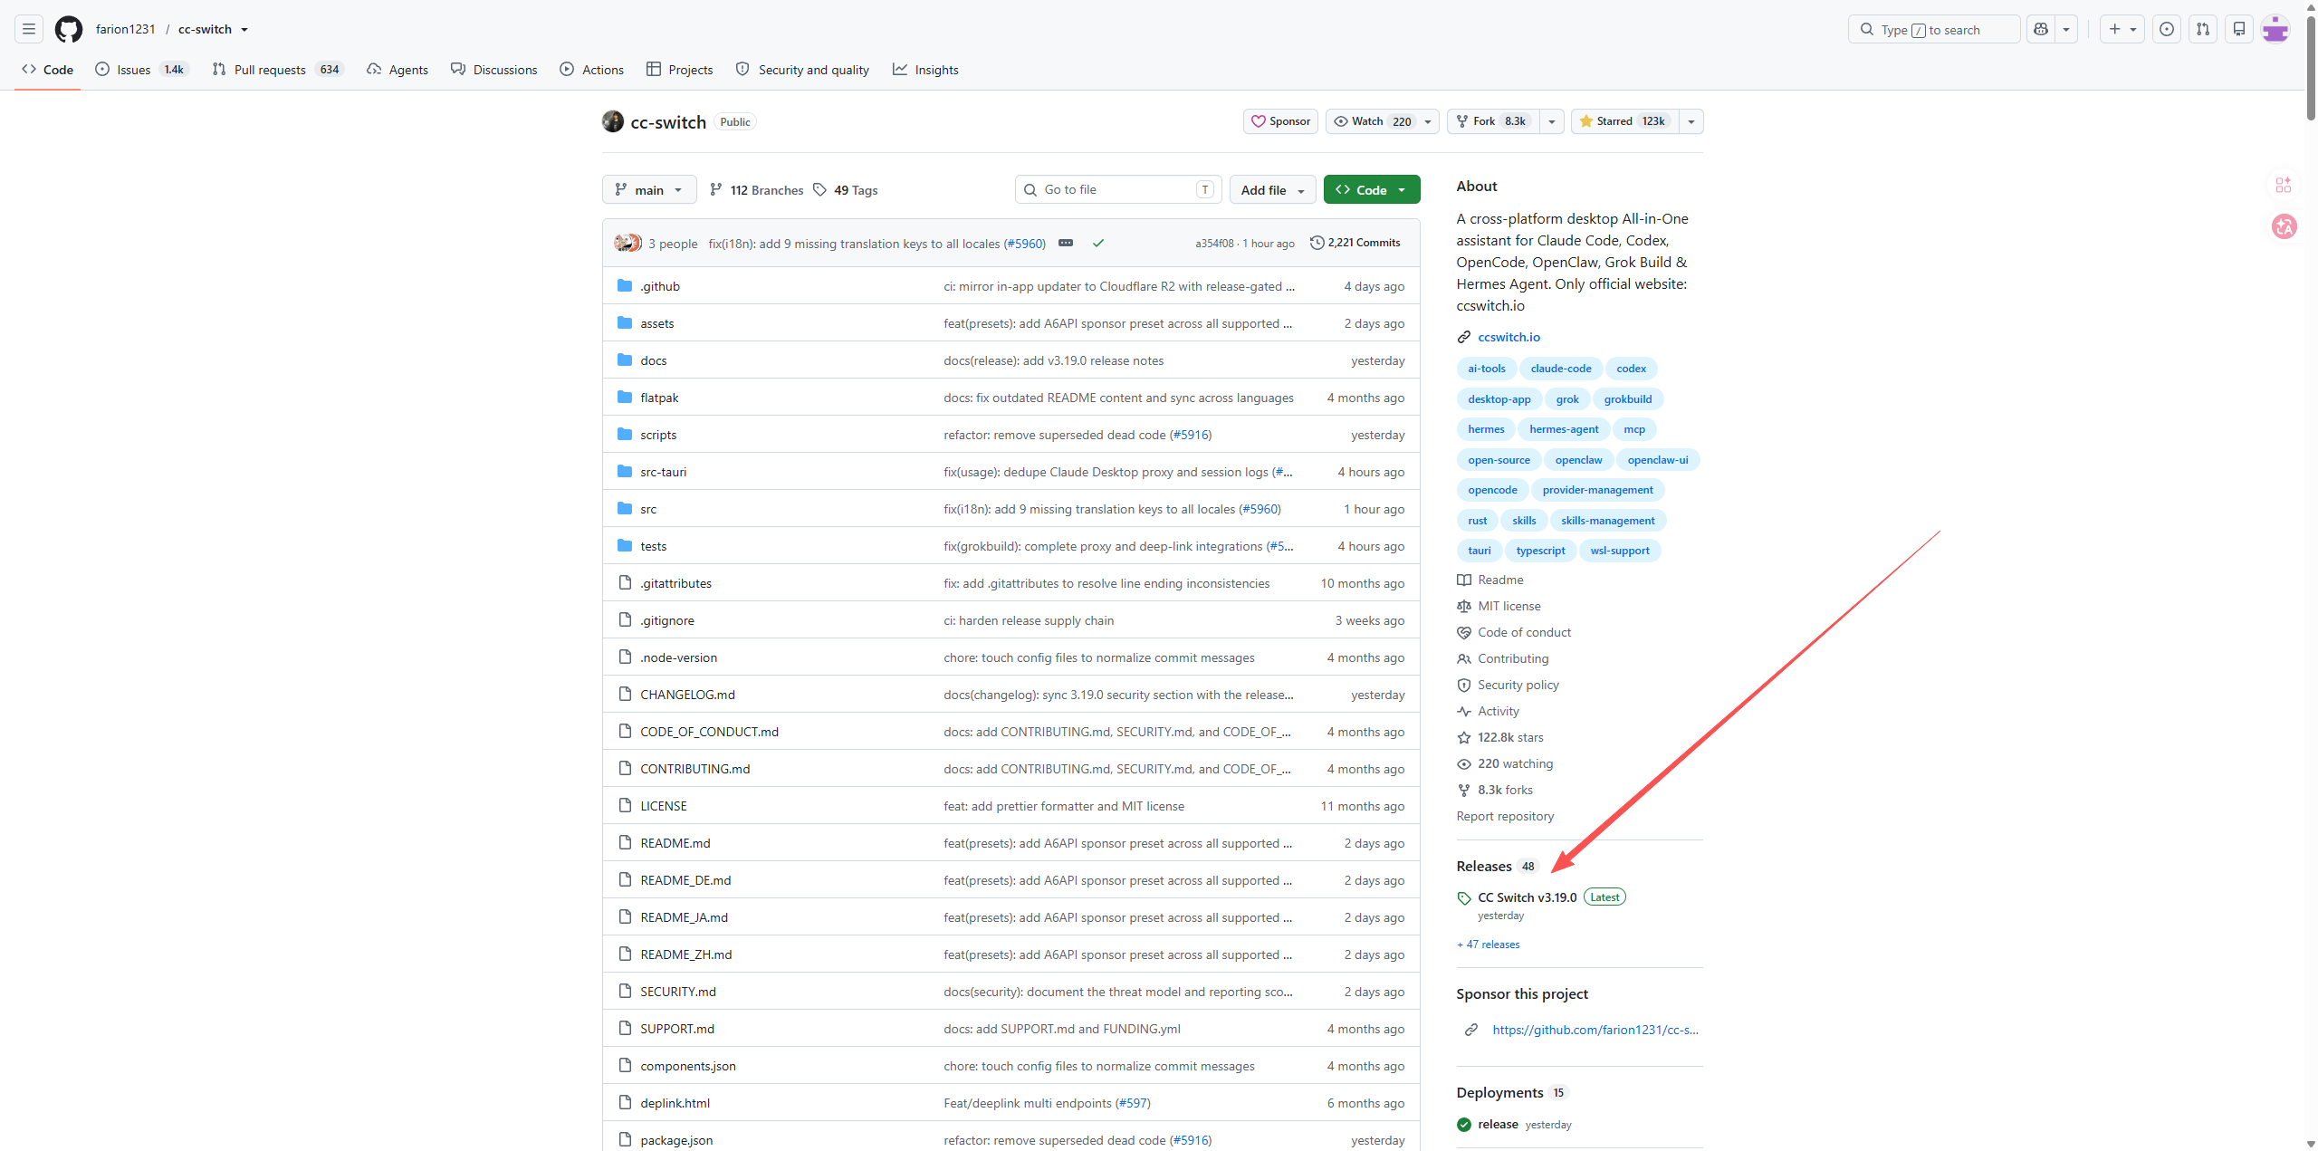Expand the Watch options dropdown arrow
This screenshot has width=2318, height=1151.
click(1428, 121)
